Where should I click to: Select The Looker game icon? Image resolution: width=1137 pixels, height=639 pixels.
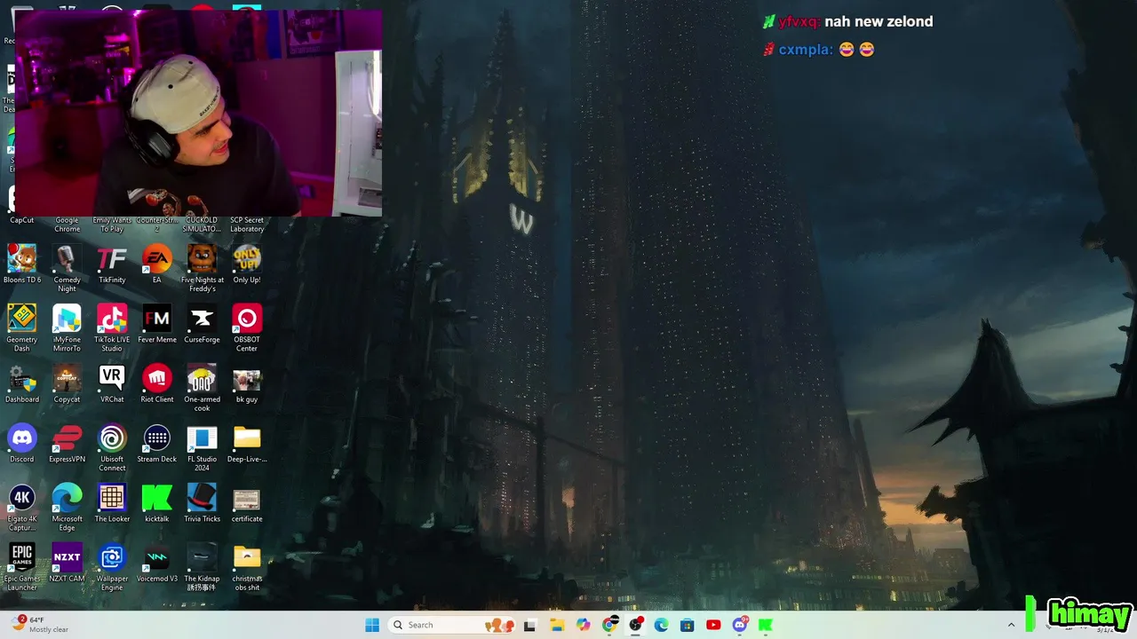[x=112, y=503]
